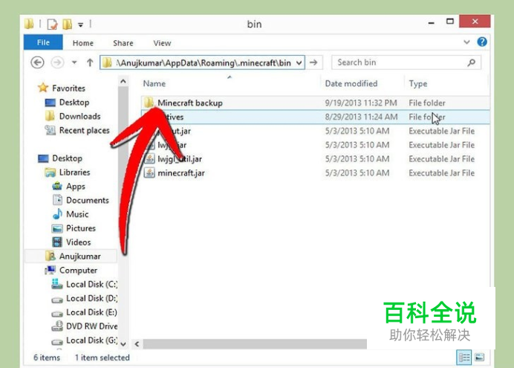Switch to the Home ribbon tab
514x368 pixels.
83,43
